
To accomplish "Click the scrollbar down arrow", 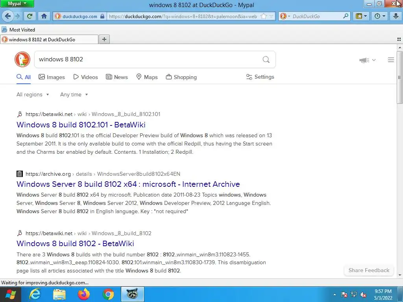I will [x=399, y=275].
